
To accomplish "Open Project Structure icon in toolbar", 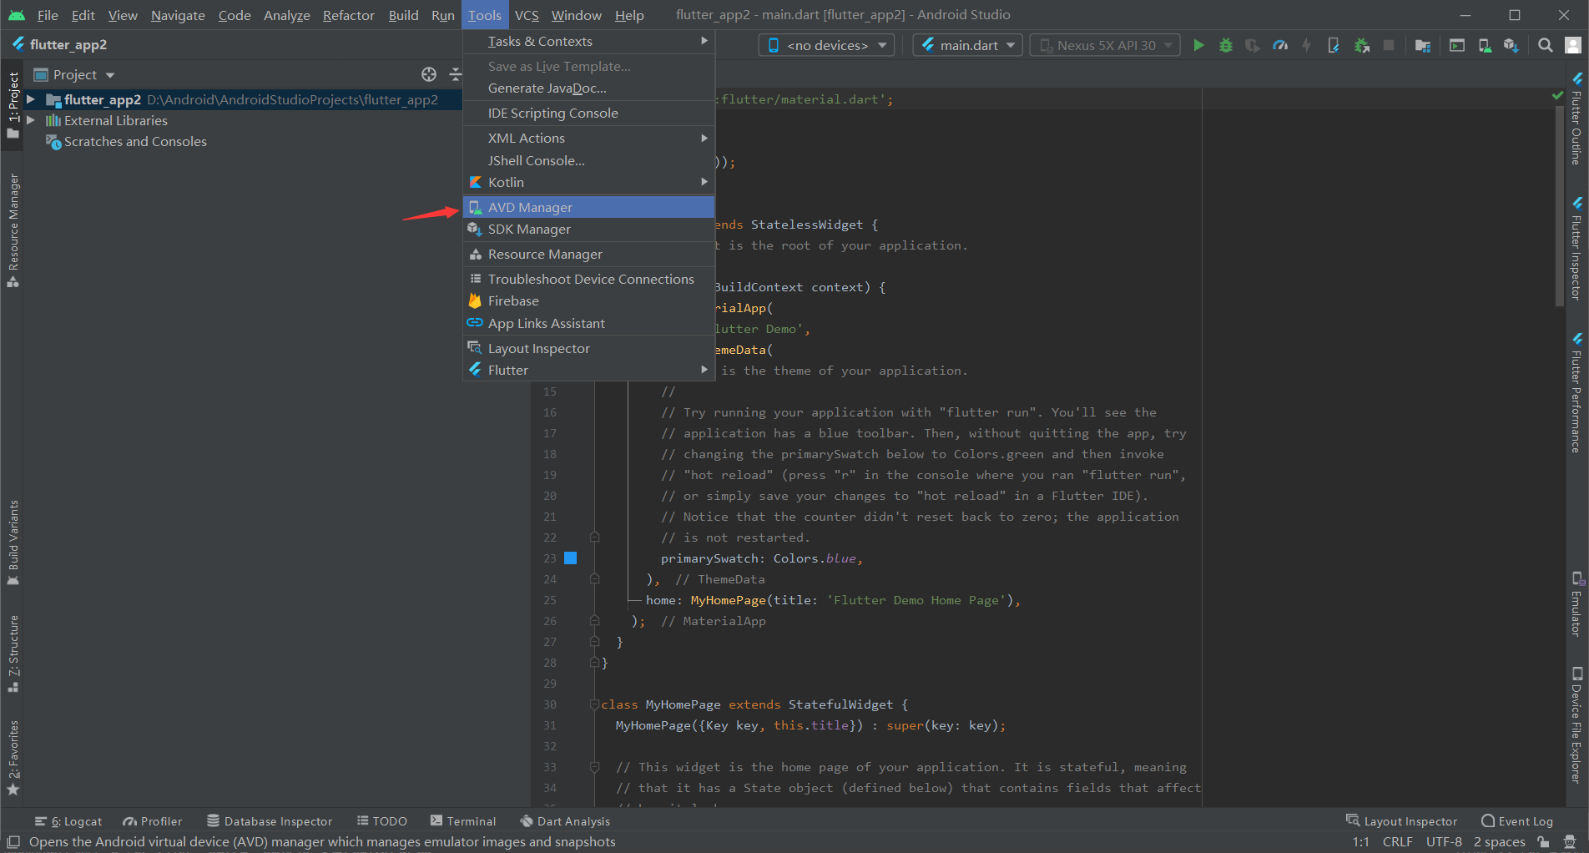I will point(1423,45).
